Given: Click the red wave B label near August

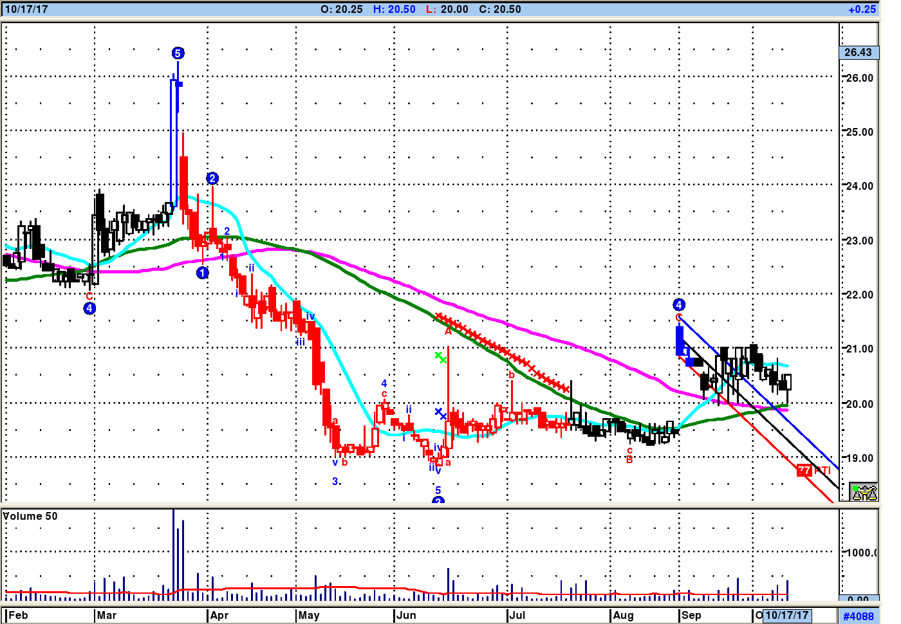Looking at the screenshot, I should [x=629, y=459].
